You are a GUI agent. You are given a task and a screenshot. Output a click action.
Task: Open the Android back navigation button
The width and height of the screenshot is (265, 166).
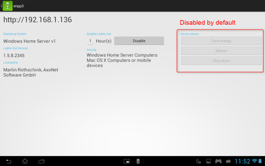pyautogui.click(x=9, y=161)
